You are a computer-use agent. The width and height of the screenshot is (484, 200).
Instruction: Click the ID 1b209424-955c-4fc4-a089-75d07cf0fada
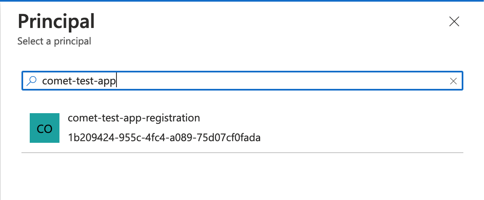tap(164, 137)
